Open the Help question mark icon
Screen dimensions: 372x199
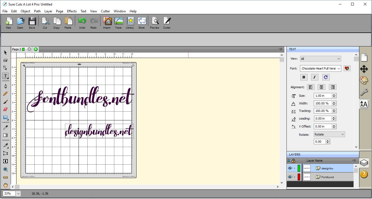(364, 174)
